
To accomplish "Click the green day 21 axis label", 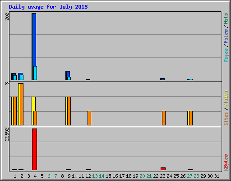I will pos(149,176).
